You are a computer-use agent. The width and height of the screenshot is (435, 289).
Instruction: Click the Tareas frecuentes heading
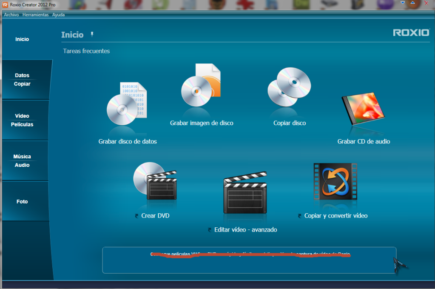(x=86, y=51)
